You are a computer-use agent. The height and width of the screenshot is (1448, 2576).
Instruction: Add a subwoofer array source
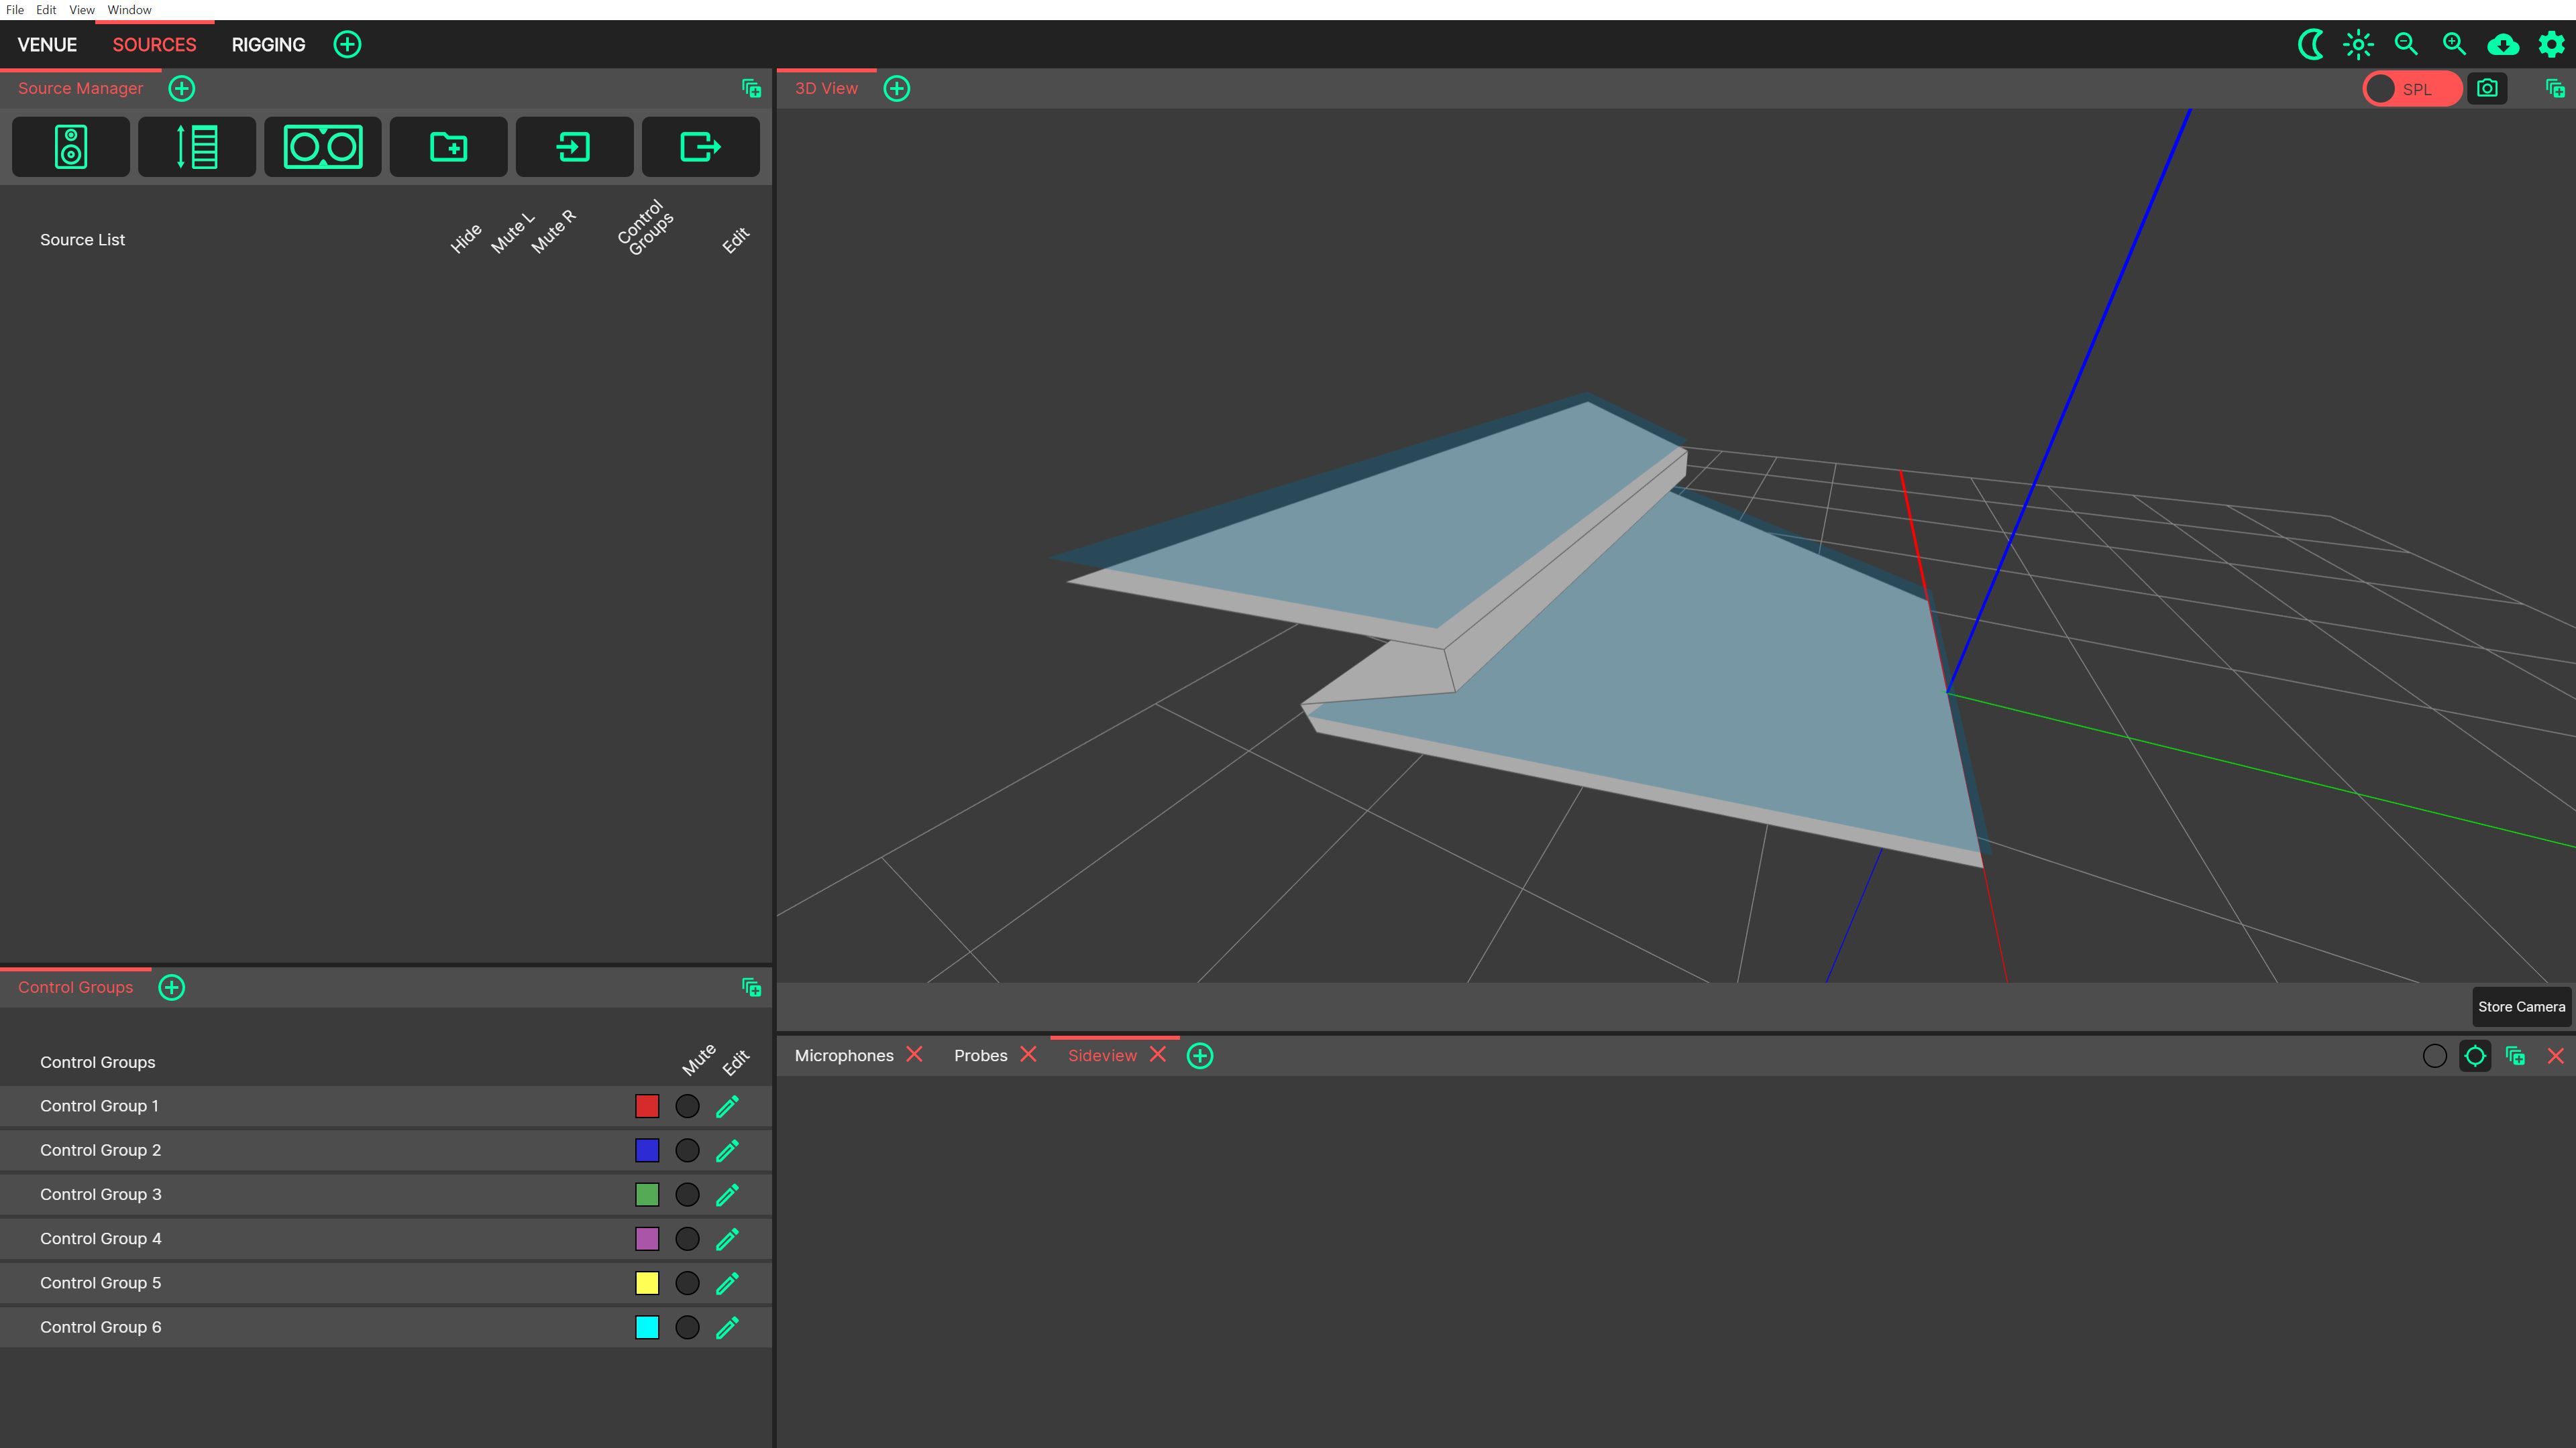[322, 147]
